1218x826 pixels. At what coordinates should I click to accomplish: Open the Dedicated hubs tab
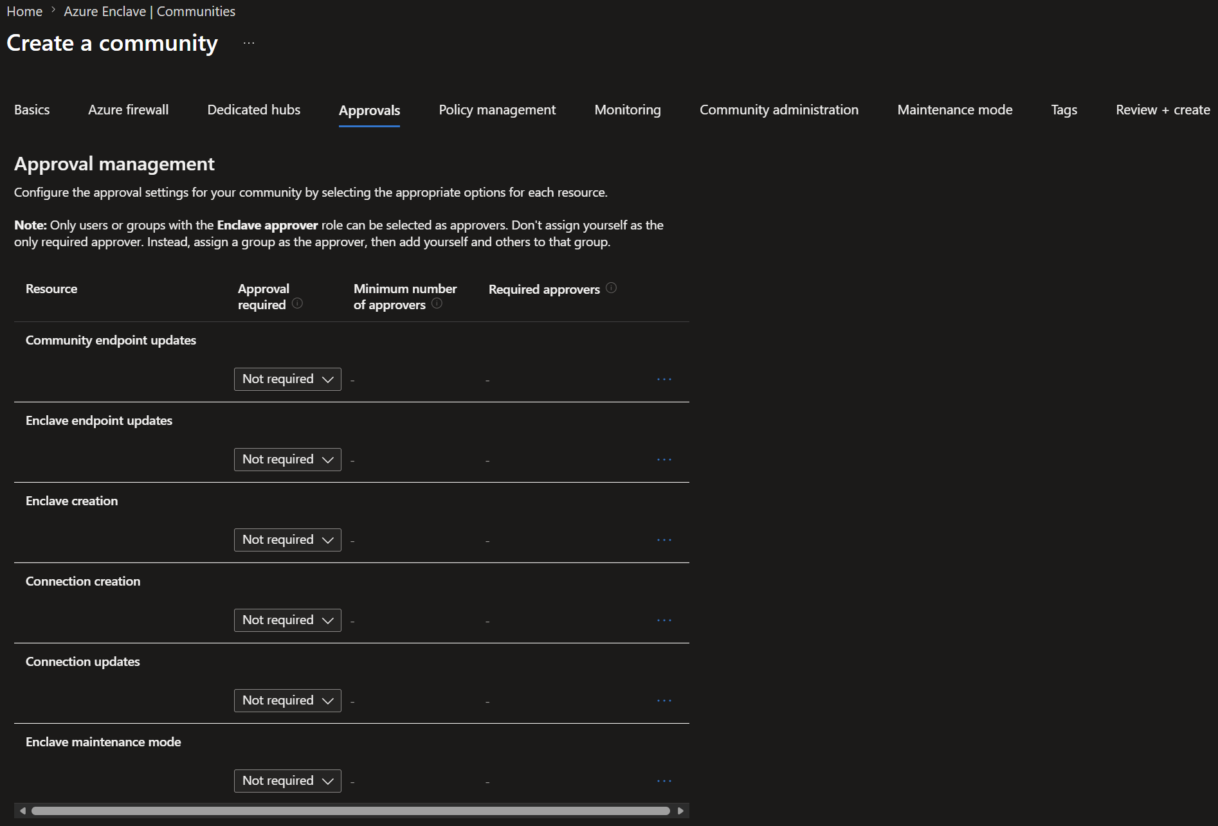point(254,110)
